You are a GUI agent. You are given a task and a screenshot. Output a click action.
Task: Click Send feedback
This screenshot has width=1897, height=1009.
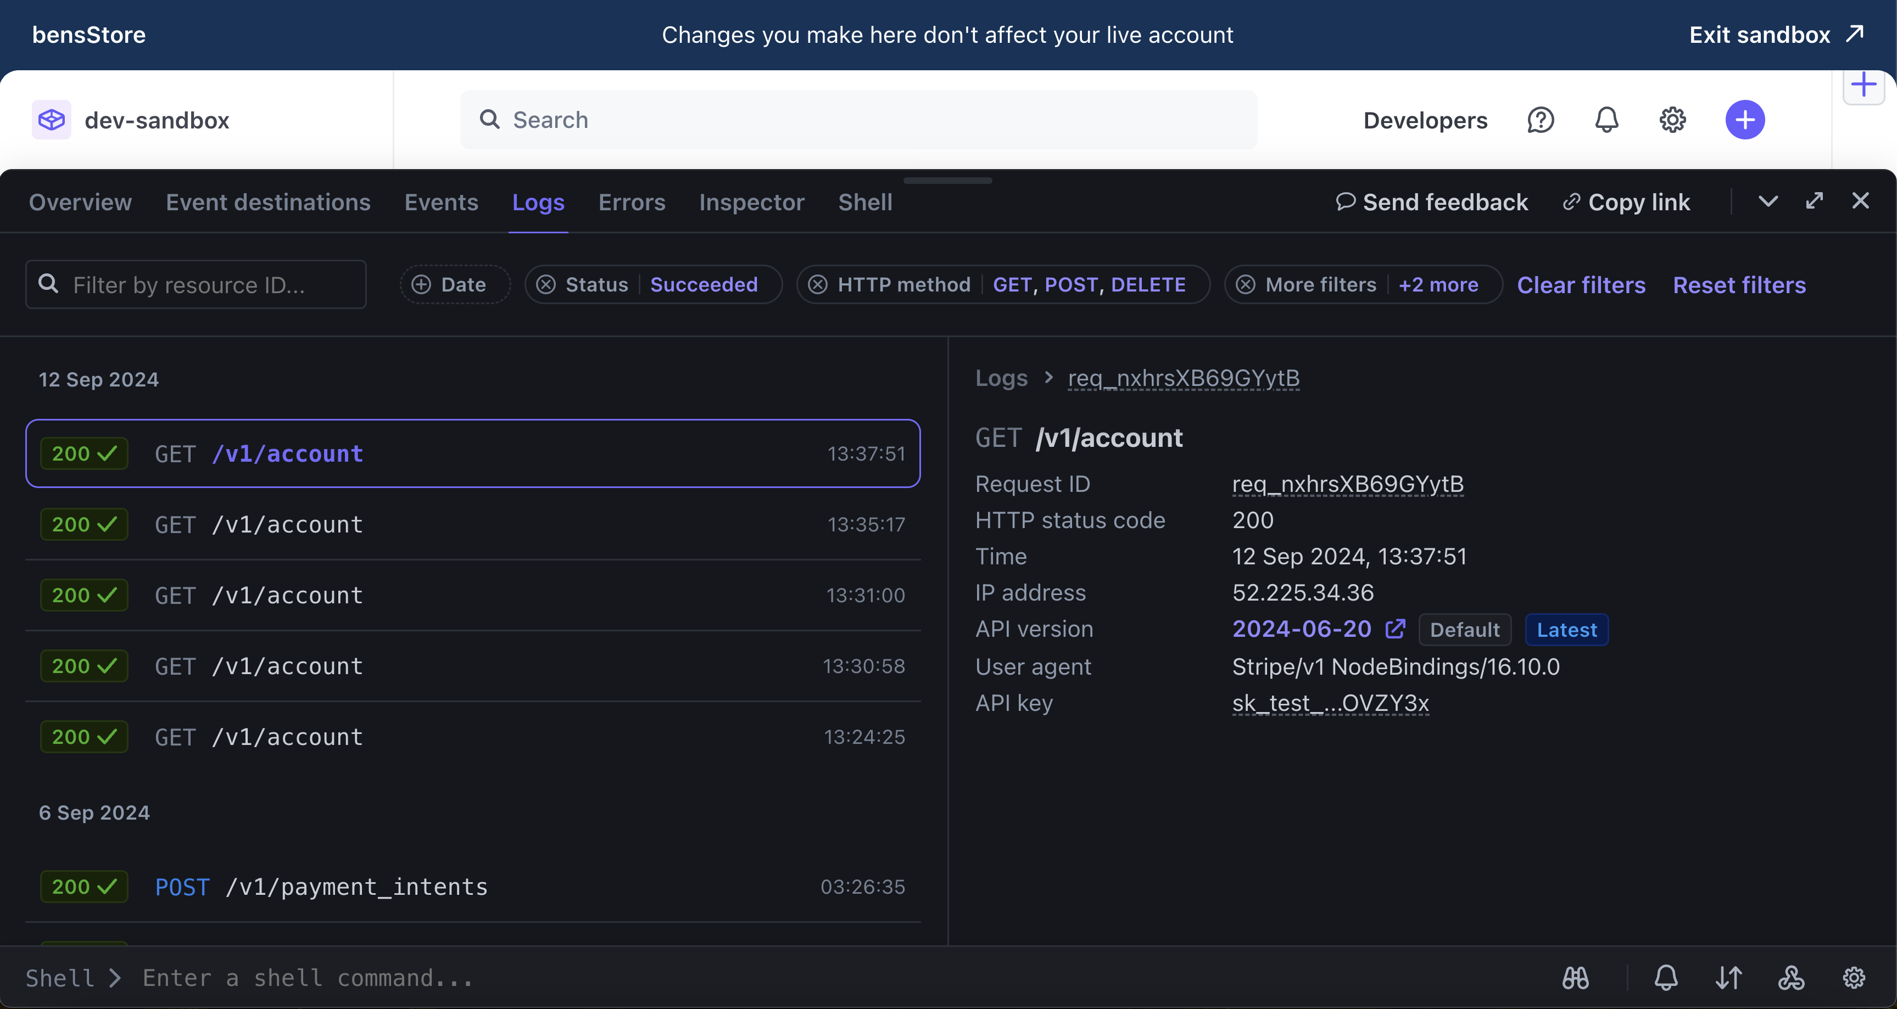[1432, 201]
